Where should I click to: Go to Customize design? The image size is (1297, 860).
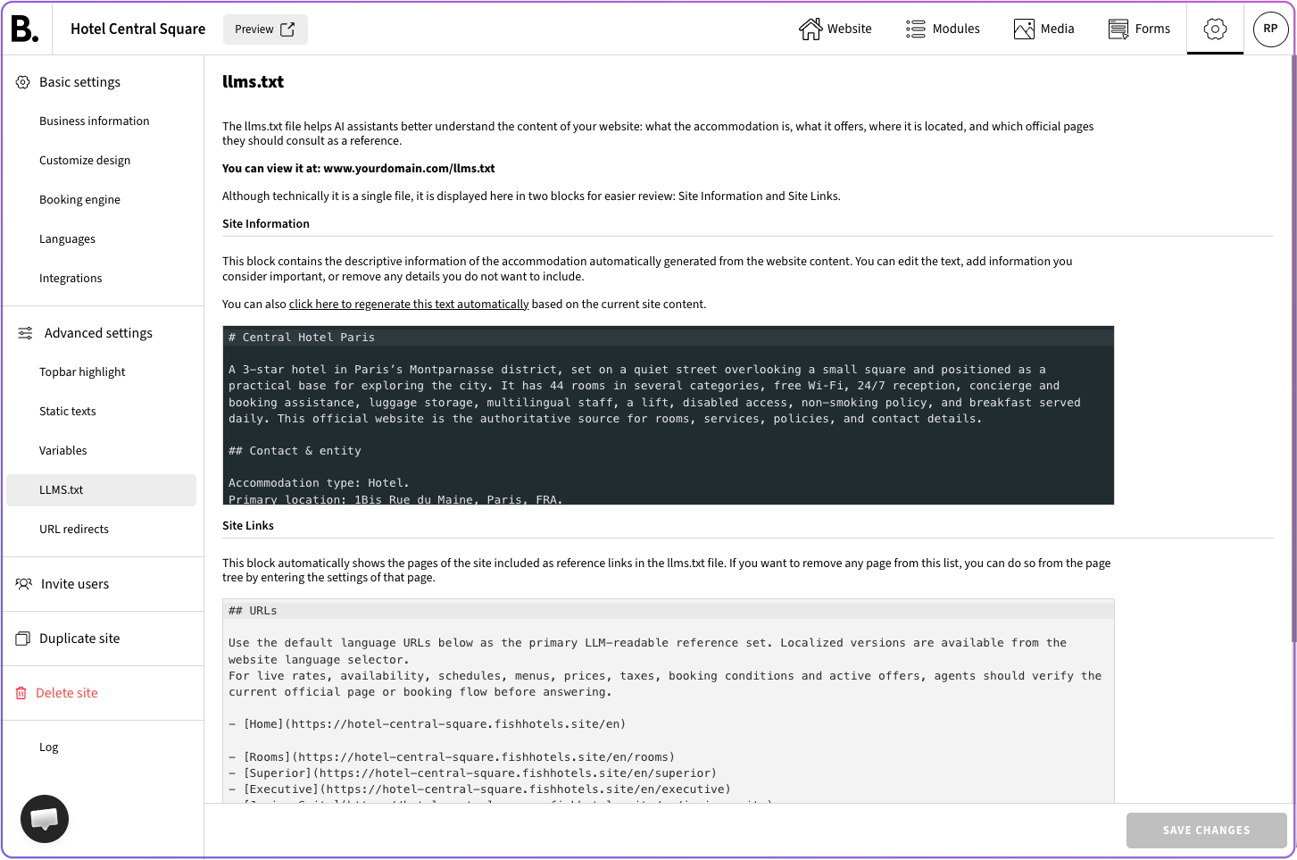coord(85,161)
